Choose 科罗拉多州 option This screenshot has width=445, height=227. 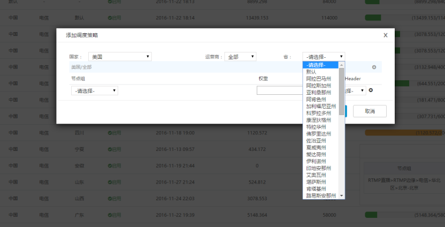(321, 113)
